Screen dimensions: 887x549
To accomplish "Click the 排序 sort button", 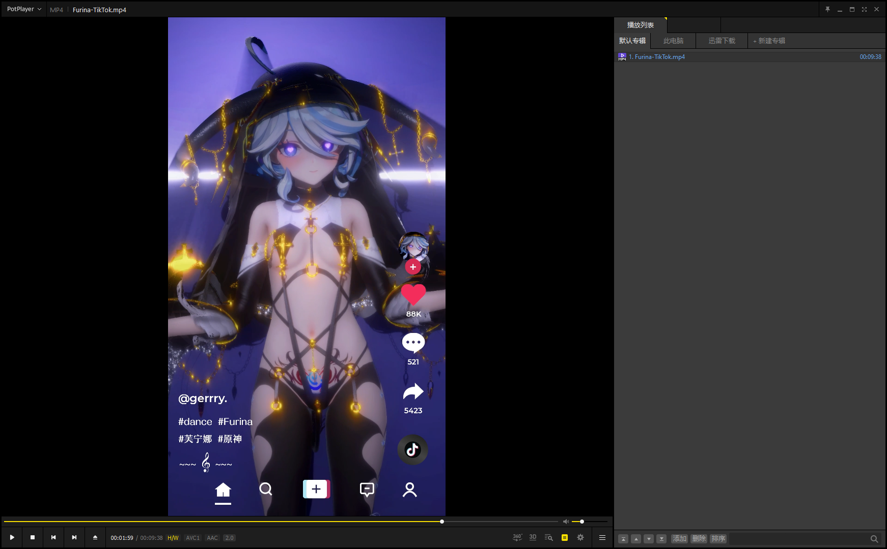I will (718, 539).
